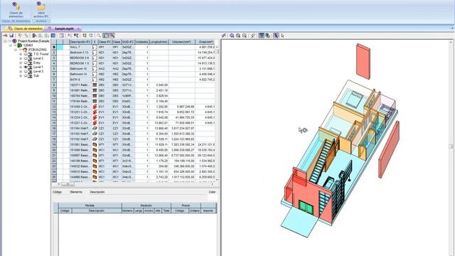
Task: Expand the Level 1 tree node
Action: pyautogui.click(x=21, y=67)
